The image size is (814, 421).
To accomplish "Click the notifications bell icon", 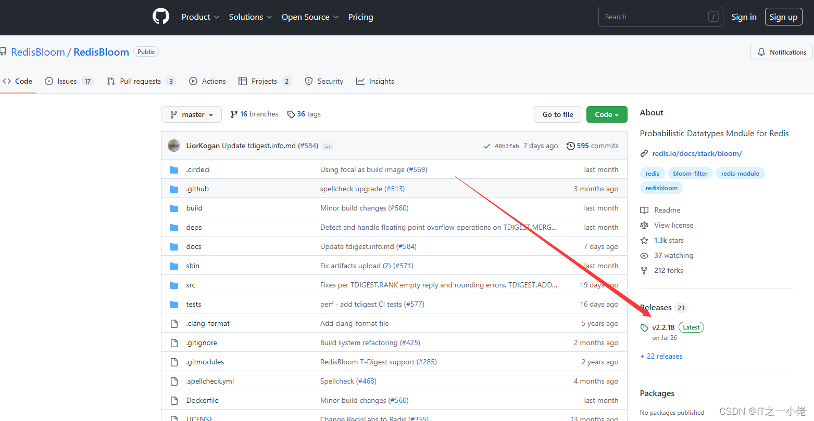I will [762, 52].
